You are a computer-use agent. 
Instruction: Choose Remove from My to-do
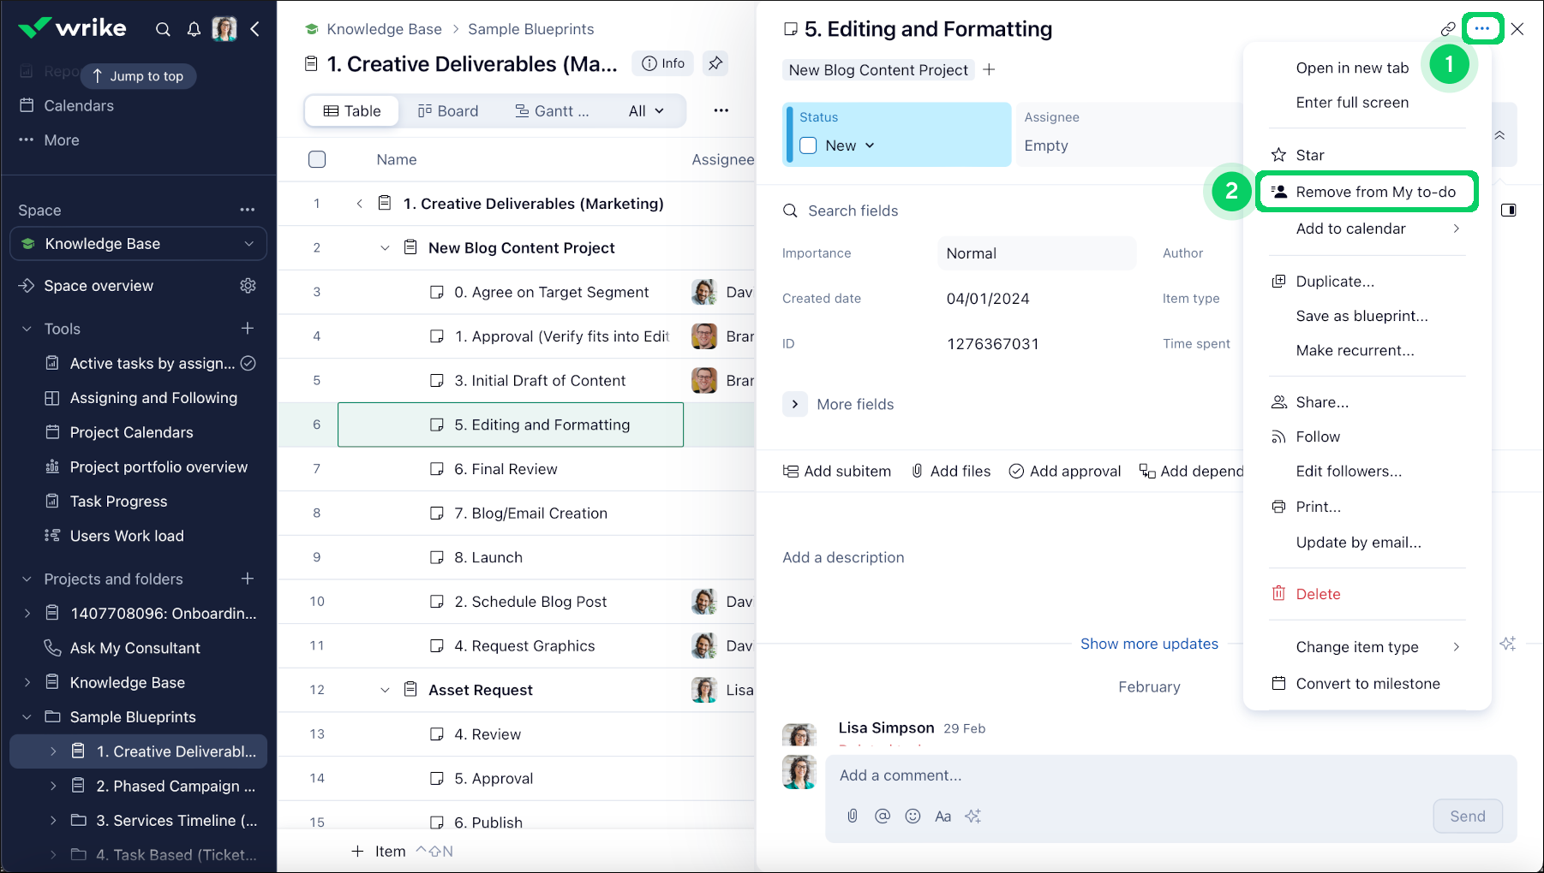click(x=1374, y=192)
